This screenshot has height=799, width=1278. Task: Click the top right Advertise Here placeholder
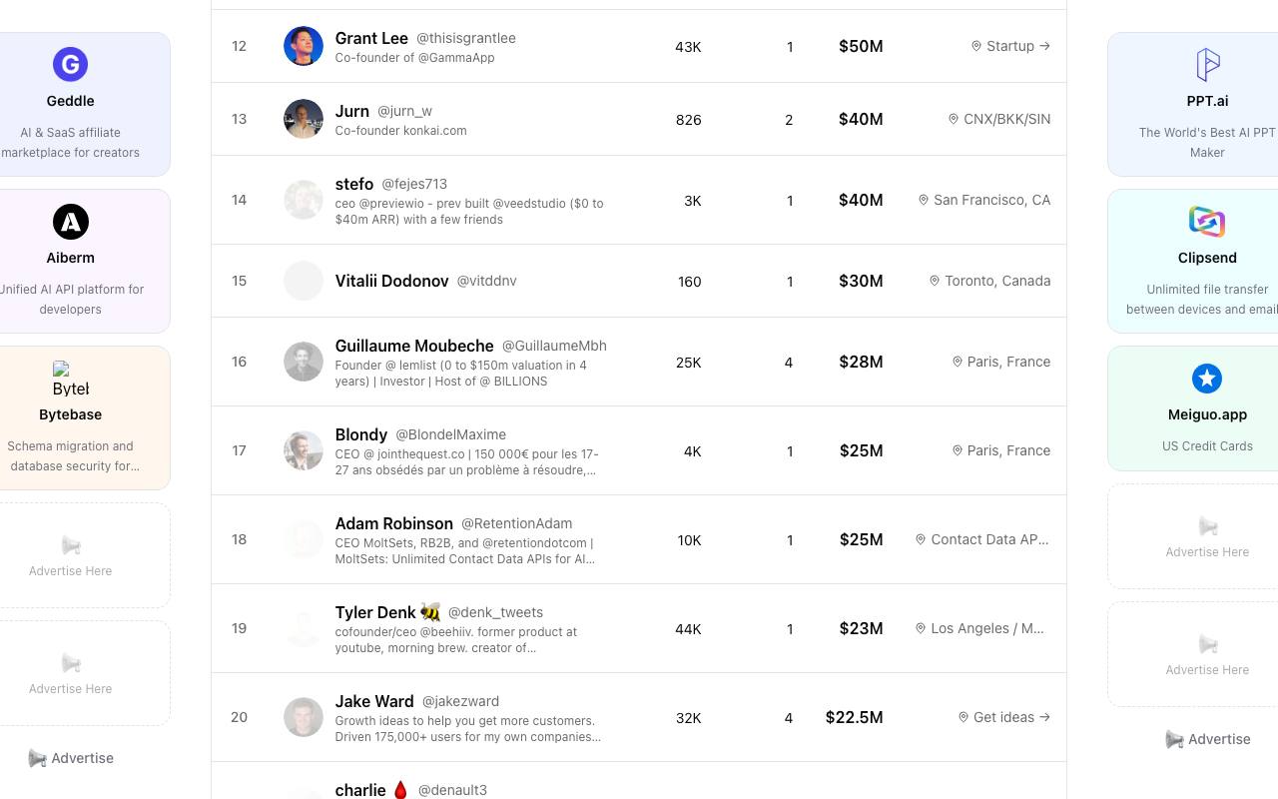(1207, 536)
